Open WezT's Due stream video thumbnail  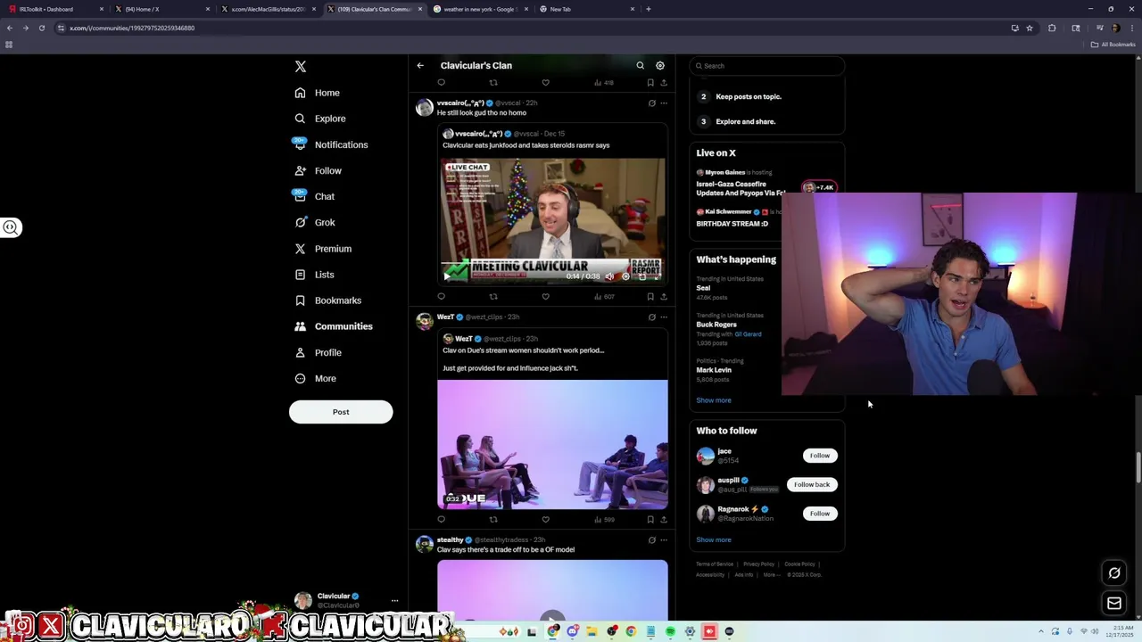click(552, 444)
